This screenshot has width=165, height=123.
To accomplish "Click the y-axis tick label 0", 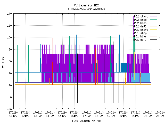I will tap(11, 97).
